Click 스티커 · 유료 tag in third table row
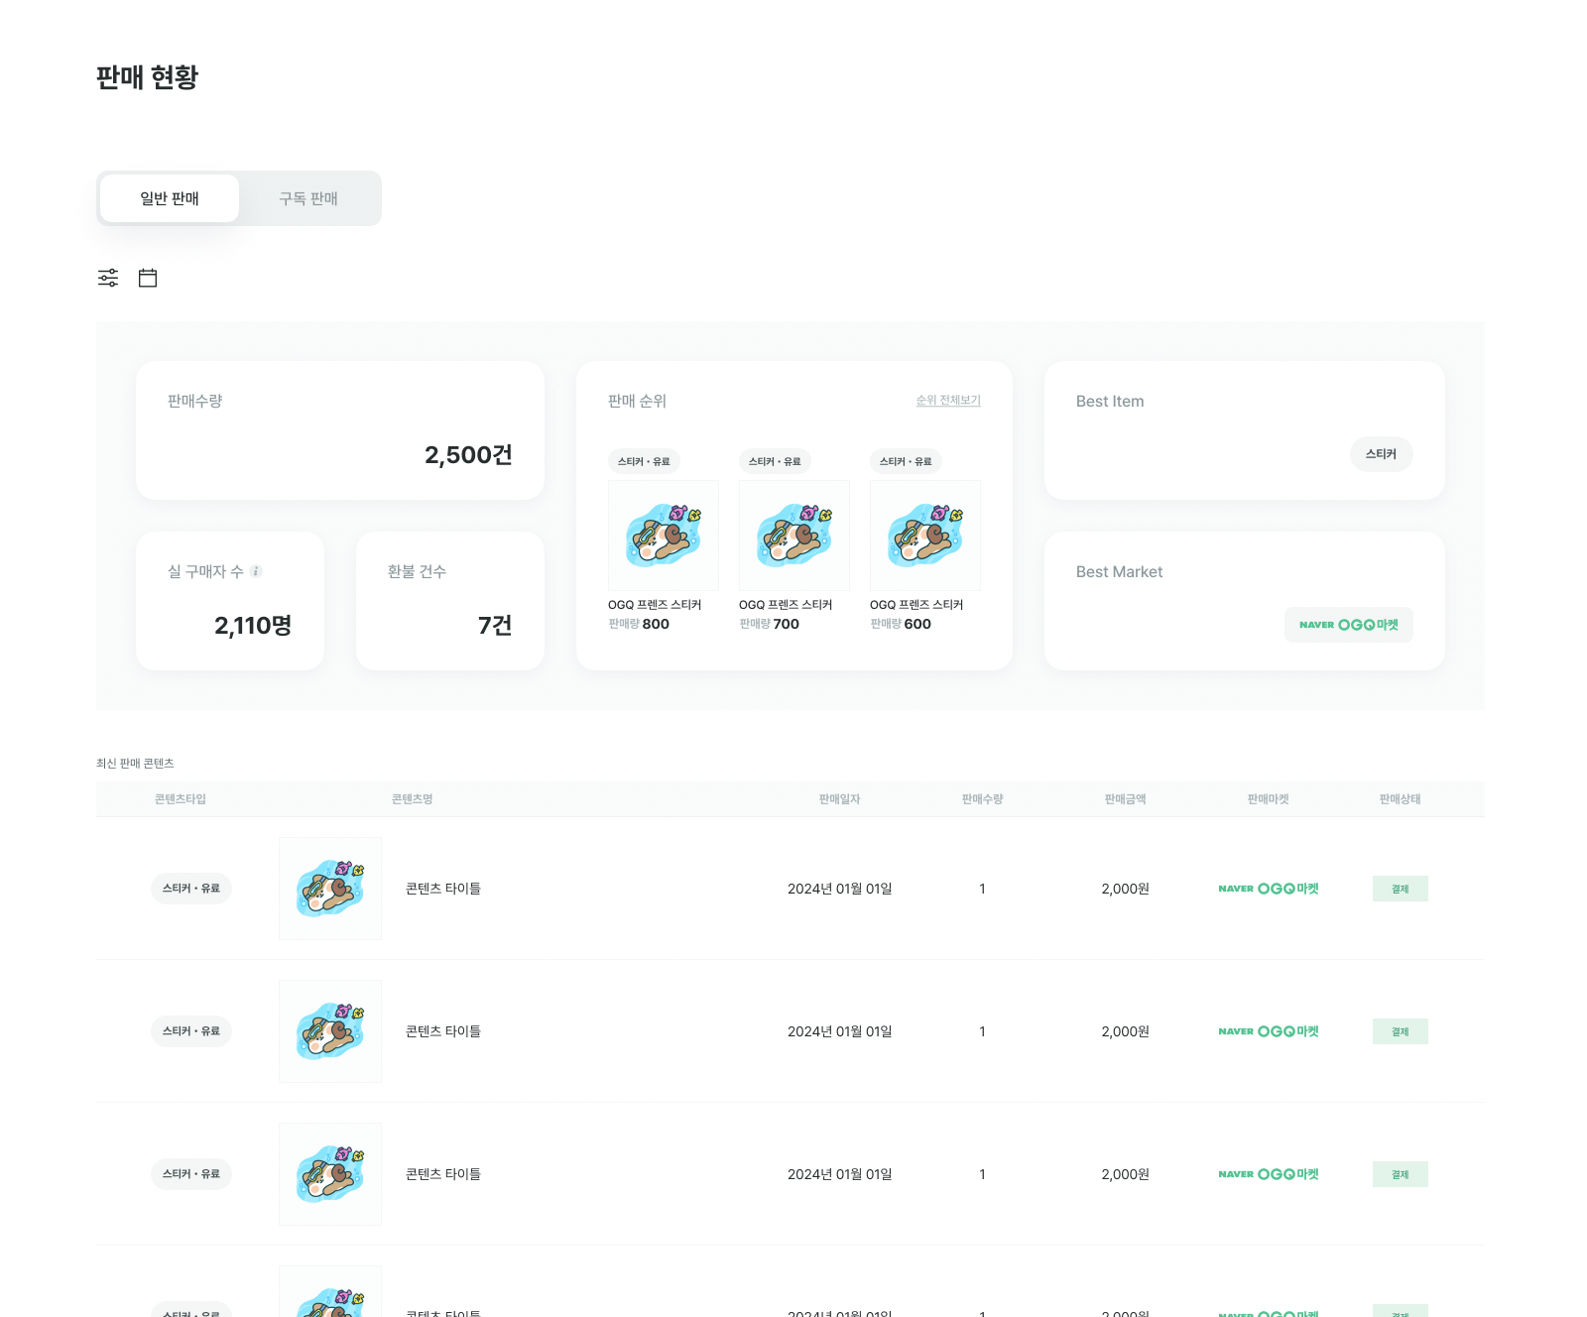 [191, 1174]
